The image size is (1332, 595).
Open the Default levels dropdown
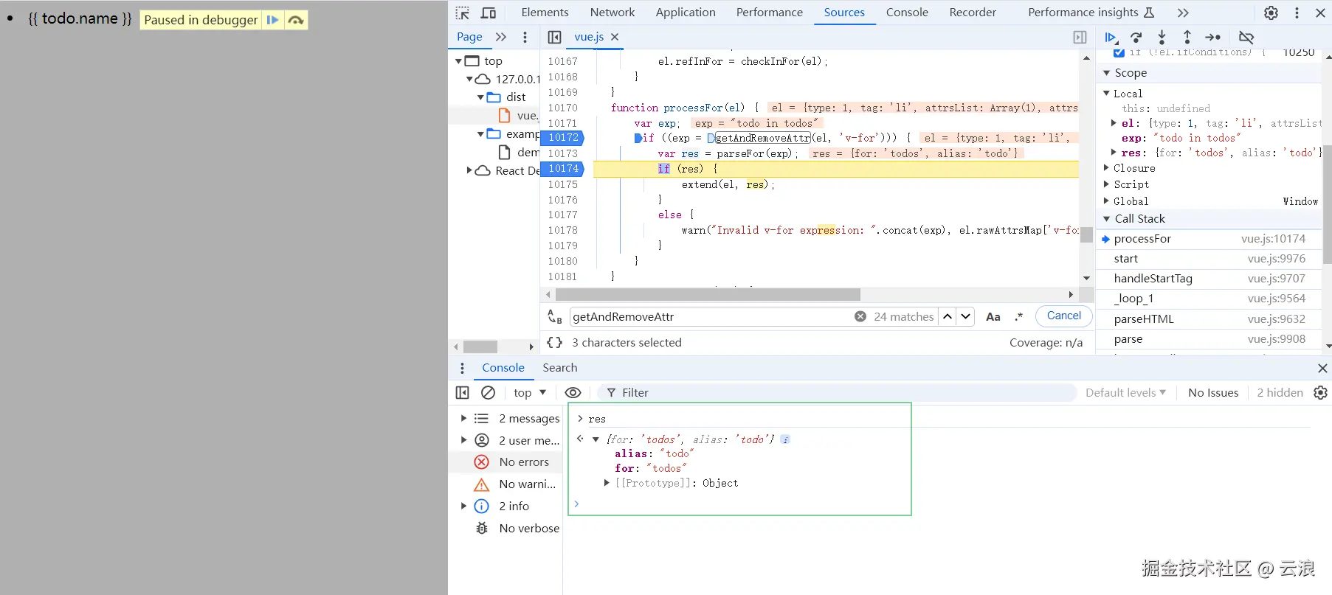point(1125,393)
